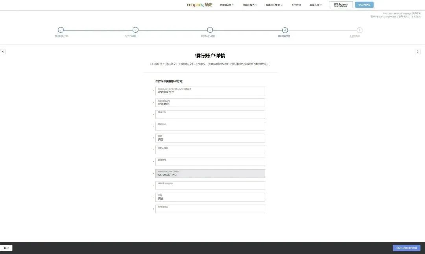Click the left arrow on page edge
This screenshot has width=425, height=254.
pyautogui.click(x=3, y=52)
